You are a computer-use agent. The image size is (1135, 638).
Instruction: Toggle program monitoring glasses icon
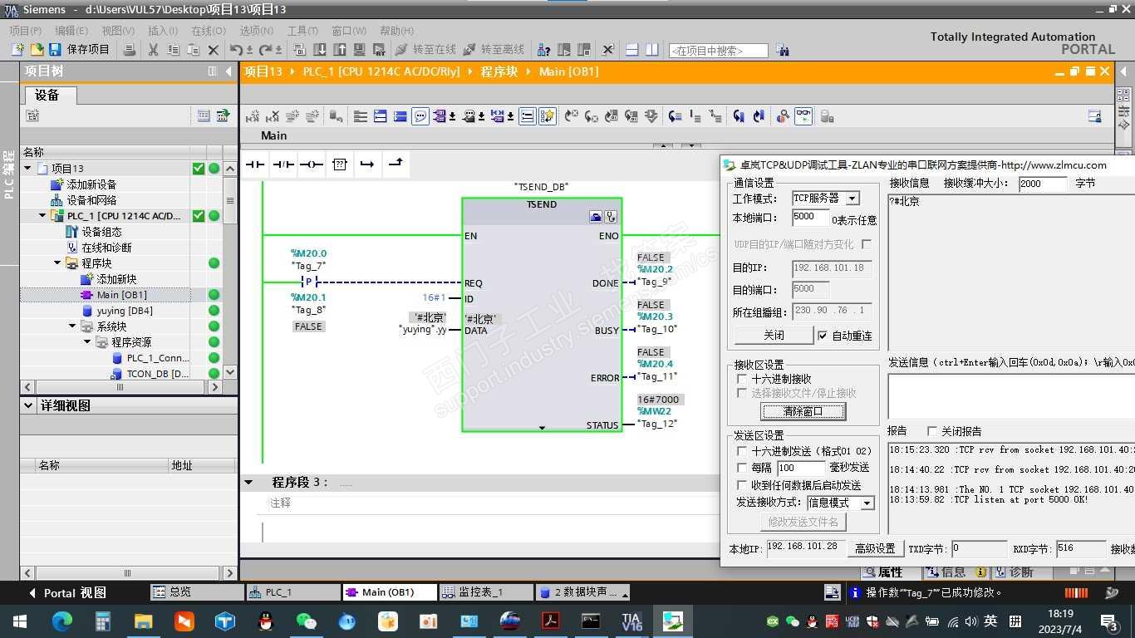click(x=803, y=116)
